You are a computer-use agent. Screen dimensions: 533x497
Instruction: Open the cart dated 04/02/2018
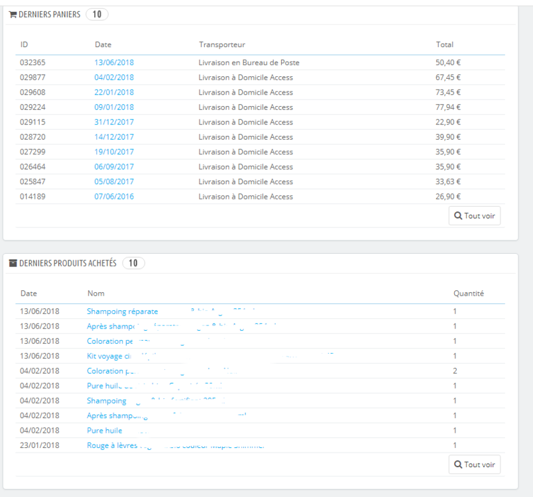[114, 78]
